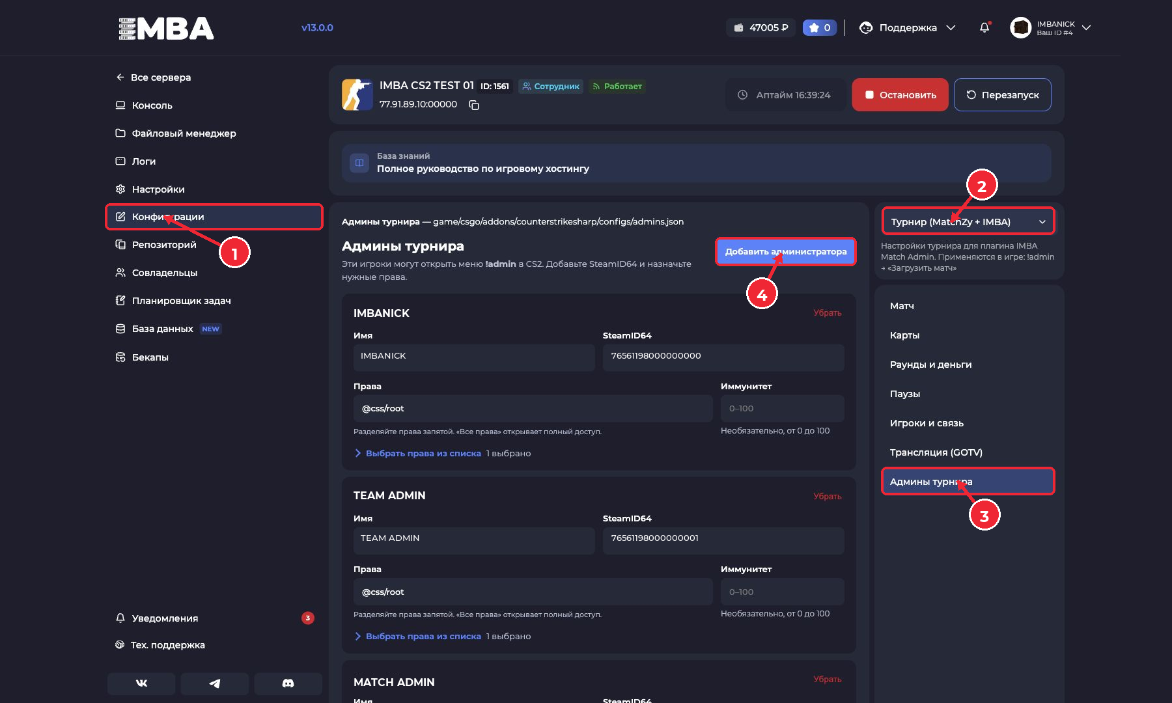Expand rights list for TEAM ADMIN
Image resolution: width=1172 pixels, height=703 pixels.
coord(417,637)
